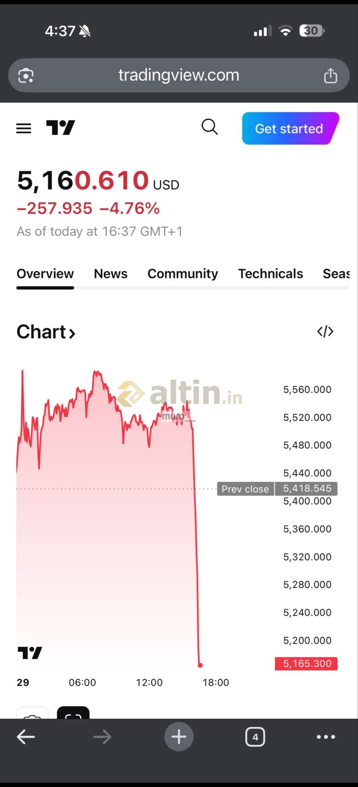The image size is (358, 787).
Task: Switch to the Community tab
Action: point(183,274)
